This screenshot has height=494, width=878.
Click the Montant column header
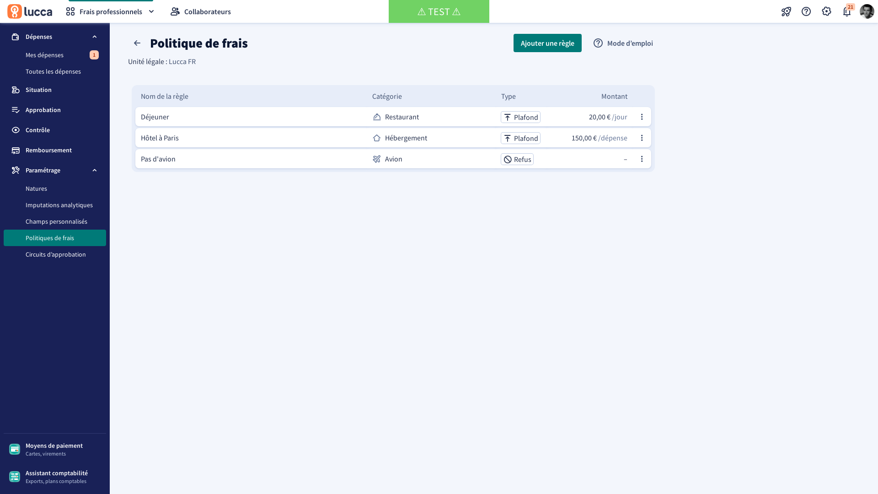(614, 96)
